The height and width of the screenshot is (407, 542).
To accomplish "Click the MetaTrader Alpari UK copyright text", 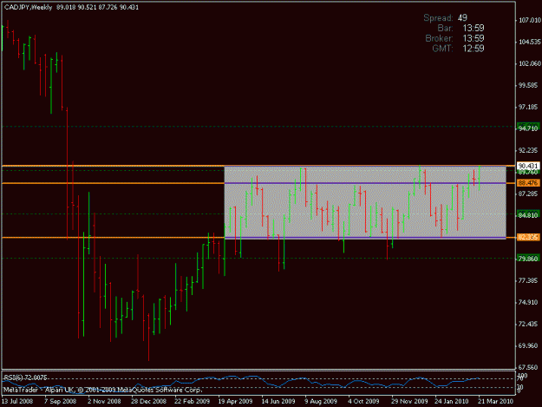I will click(102, 390).
